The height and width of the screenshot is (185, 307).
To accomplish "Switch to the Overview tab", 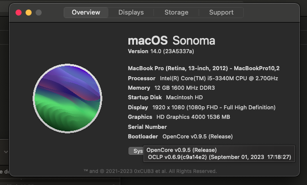I will (86, 13).
